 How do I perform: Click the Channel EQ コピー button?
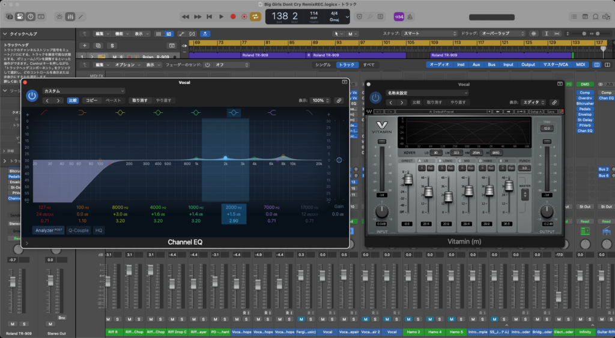92,100
